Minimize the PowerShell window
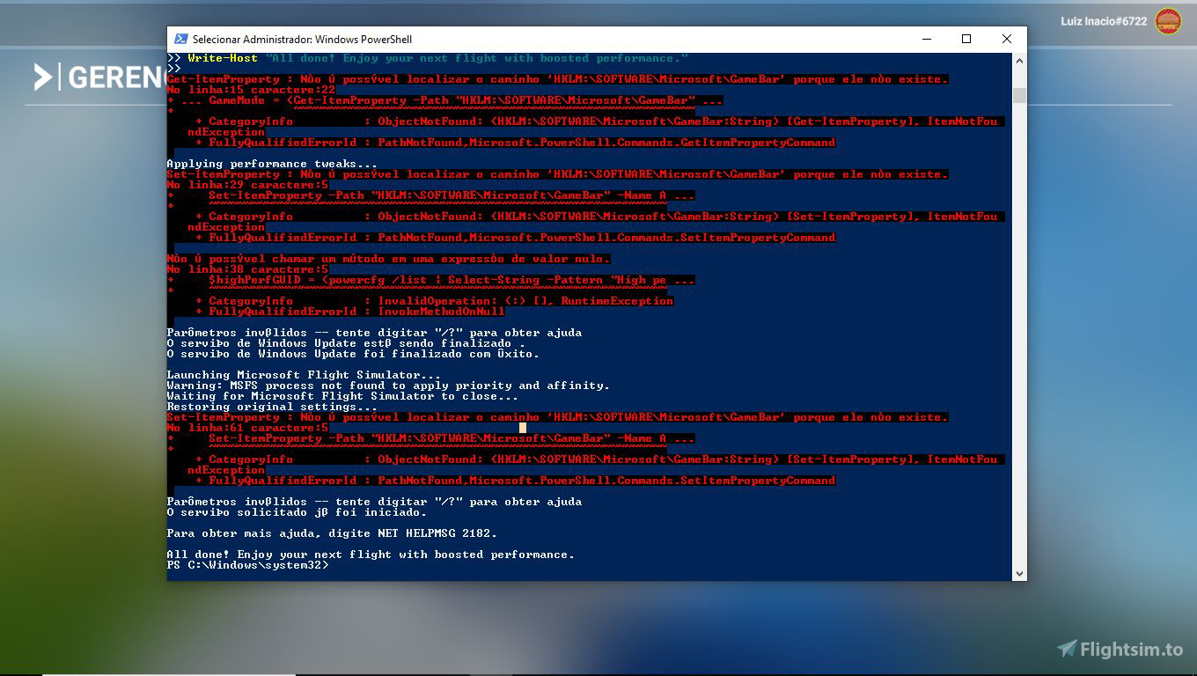The image size is (1197, 676). pos(925,39)
